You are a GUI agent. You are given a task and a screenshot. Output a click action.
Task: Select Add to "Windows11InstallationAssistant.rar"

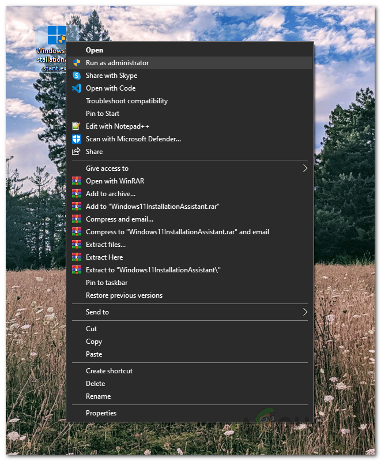(190, 207)
